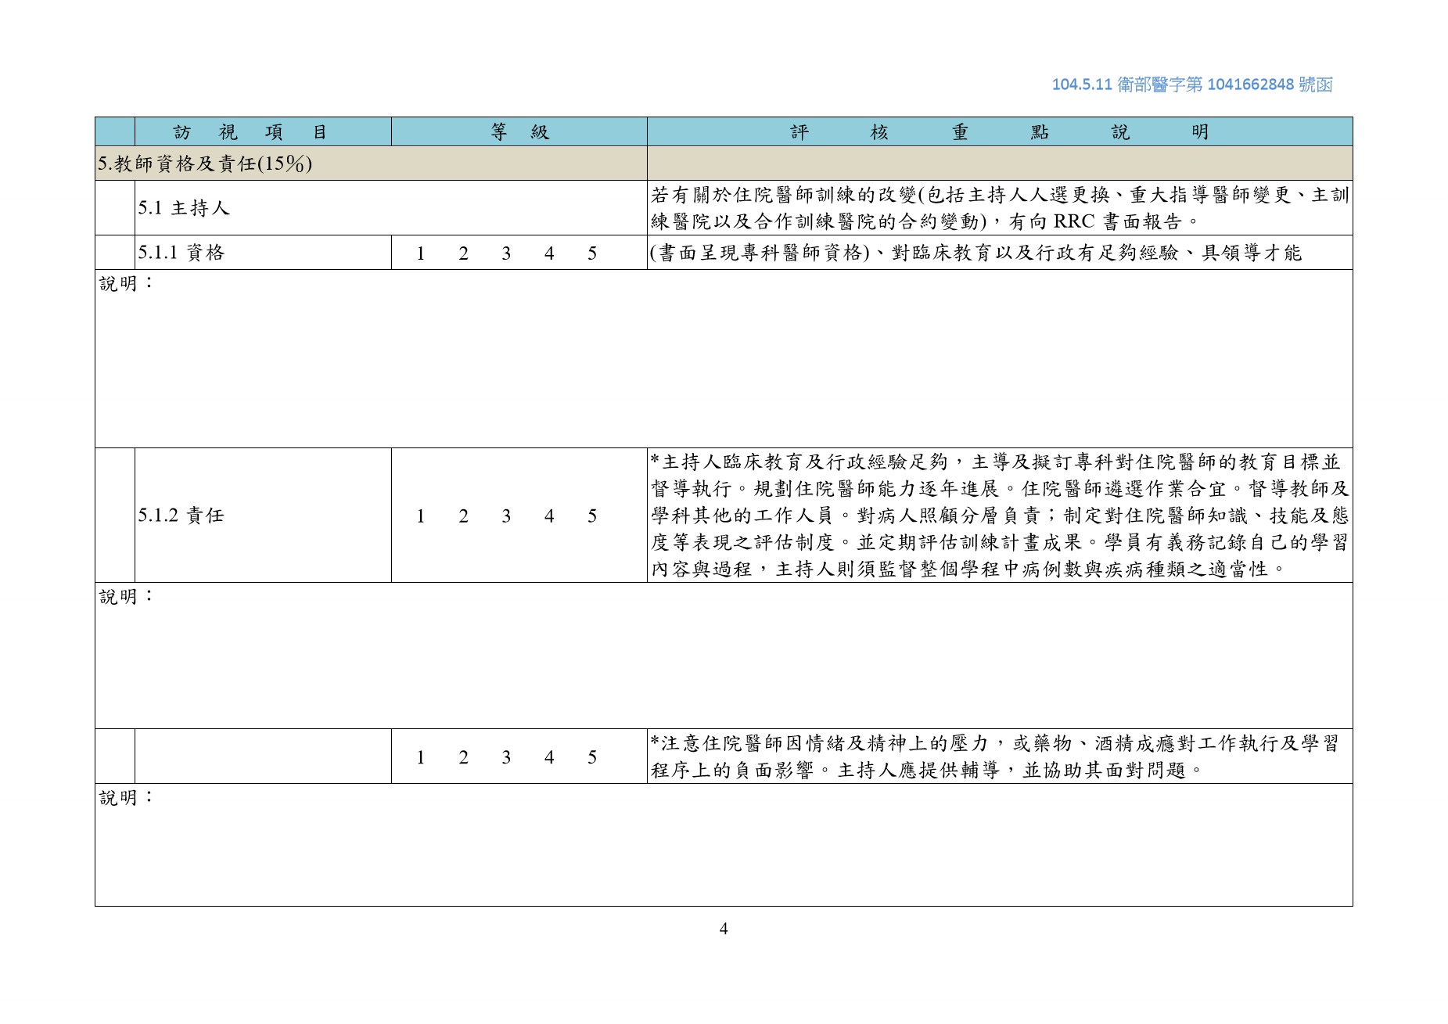Click rating 2 in the 5.1.1 資格 row
This screenshot has width=1448, height=1024.
(464, 253)
